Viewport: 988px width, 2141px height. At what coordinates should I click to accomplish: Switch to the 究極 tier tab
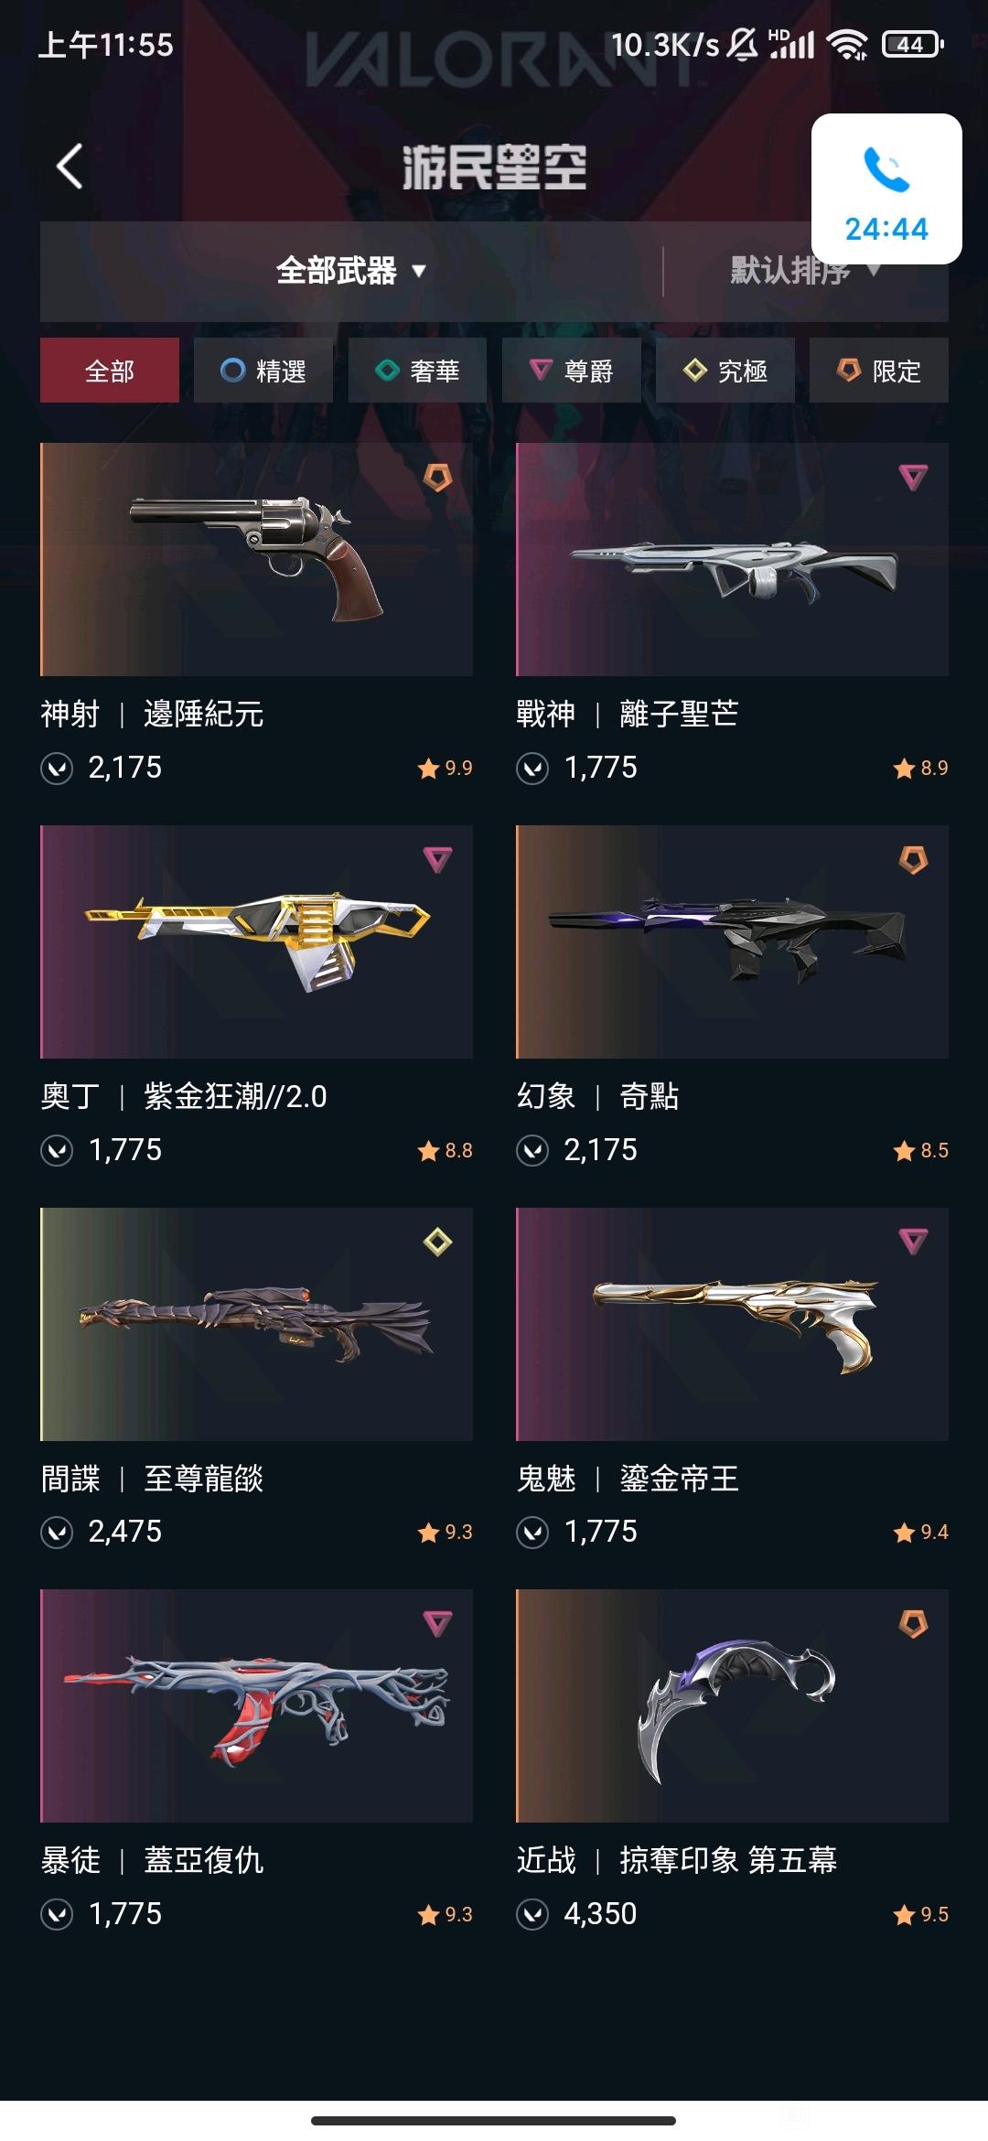point(725,371)
